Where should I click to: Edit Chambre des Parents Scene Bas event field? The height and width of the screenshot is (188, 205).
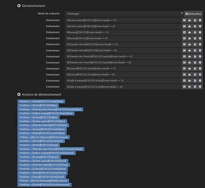[123, 63]
